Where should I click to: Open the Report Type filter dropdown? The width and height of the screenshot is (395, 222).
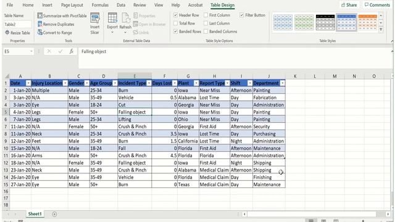pyautogui.click(x=227, y=83)
